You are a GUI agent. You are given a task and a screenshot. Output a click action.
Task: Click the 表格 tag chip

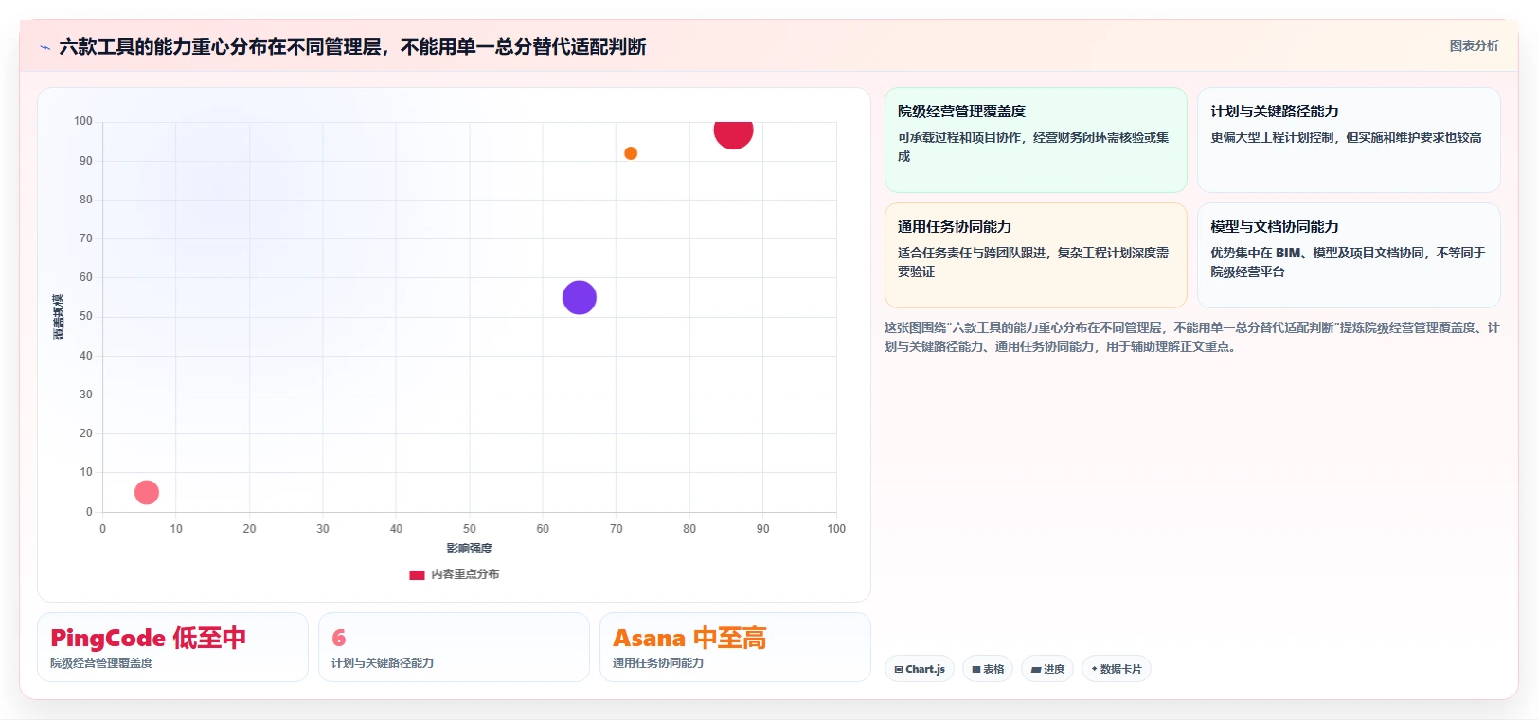(988, 669)
